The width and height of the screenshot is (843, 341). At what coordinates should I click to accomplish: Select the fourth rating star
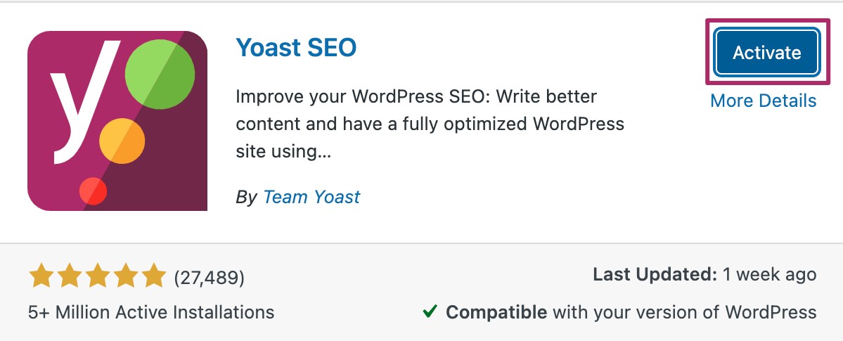tap(124, 277)
